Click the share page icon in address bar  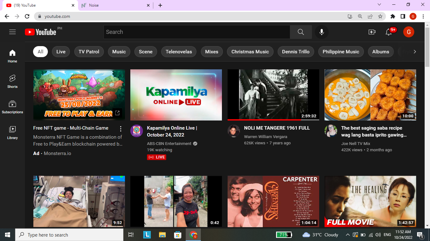coord(370,16)
